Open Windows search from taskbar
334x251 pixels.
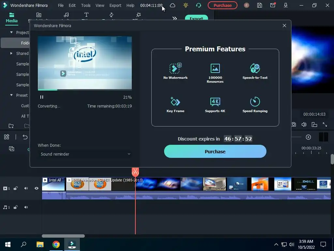[x=23, y=244]
